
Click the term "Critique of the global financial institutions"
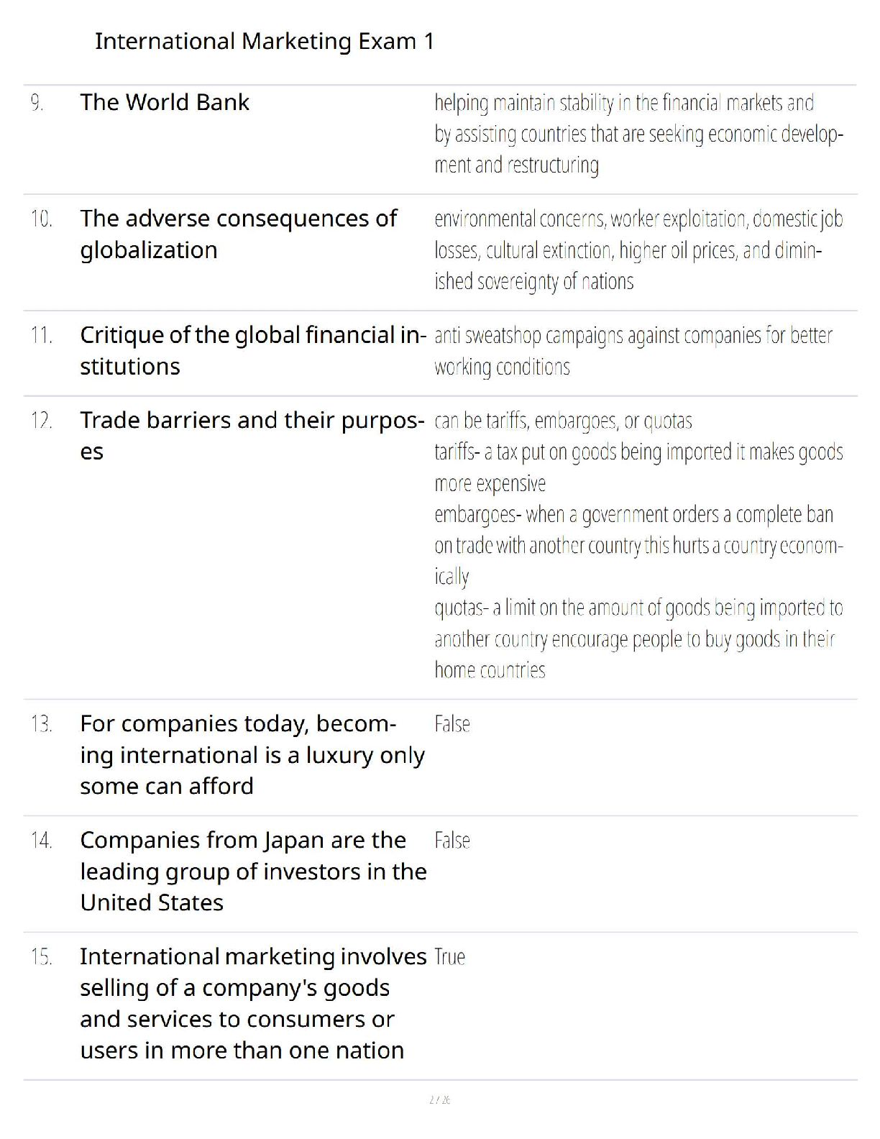[252, 350]
